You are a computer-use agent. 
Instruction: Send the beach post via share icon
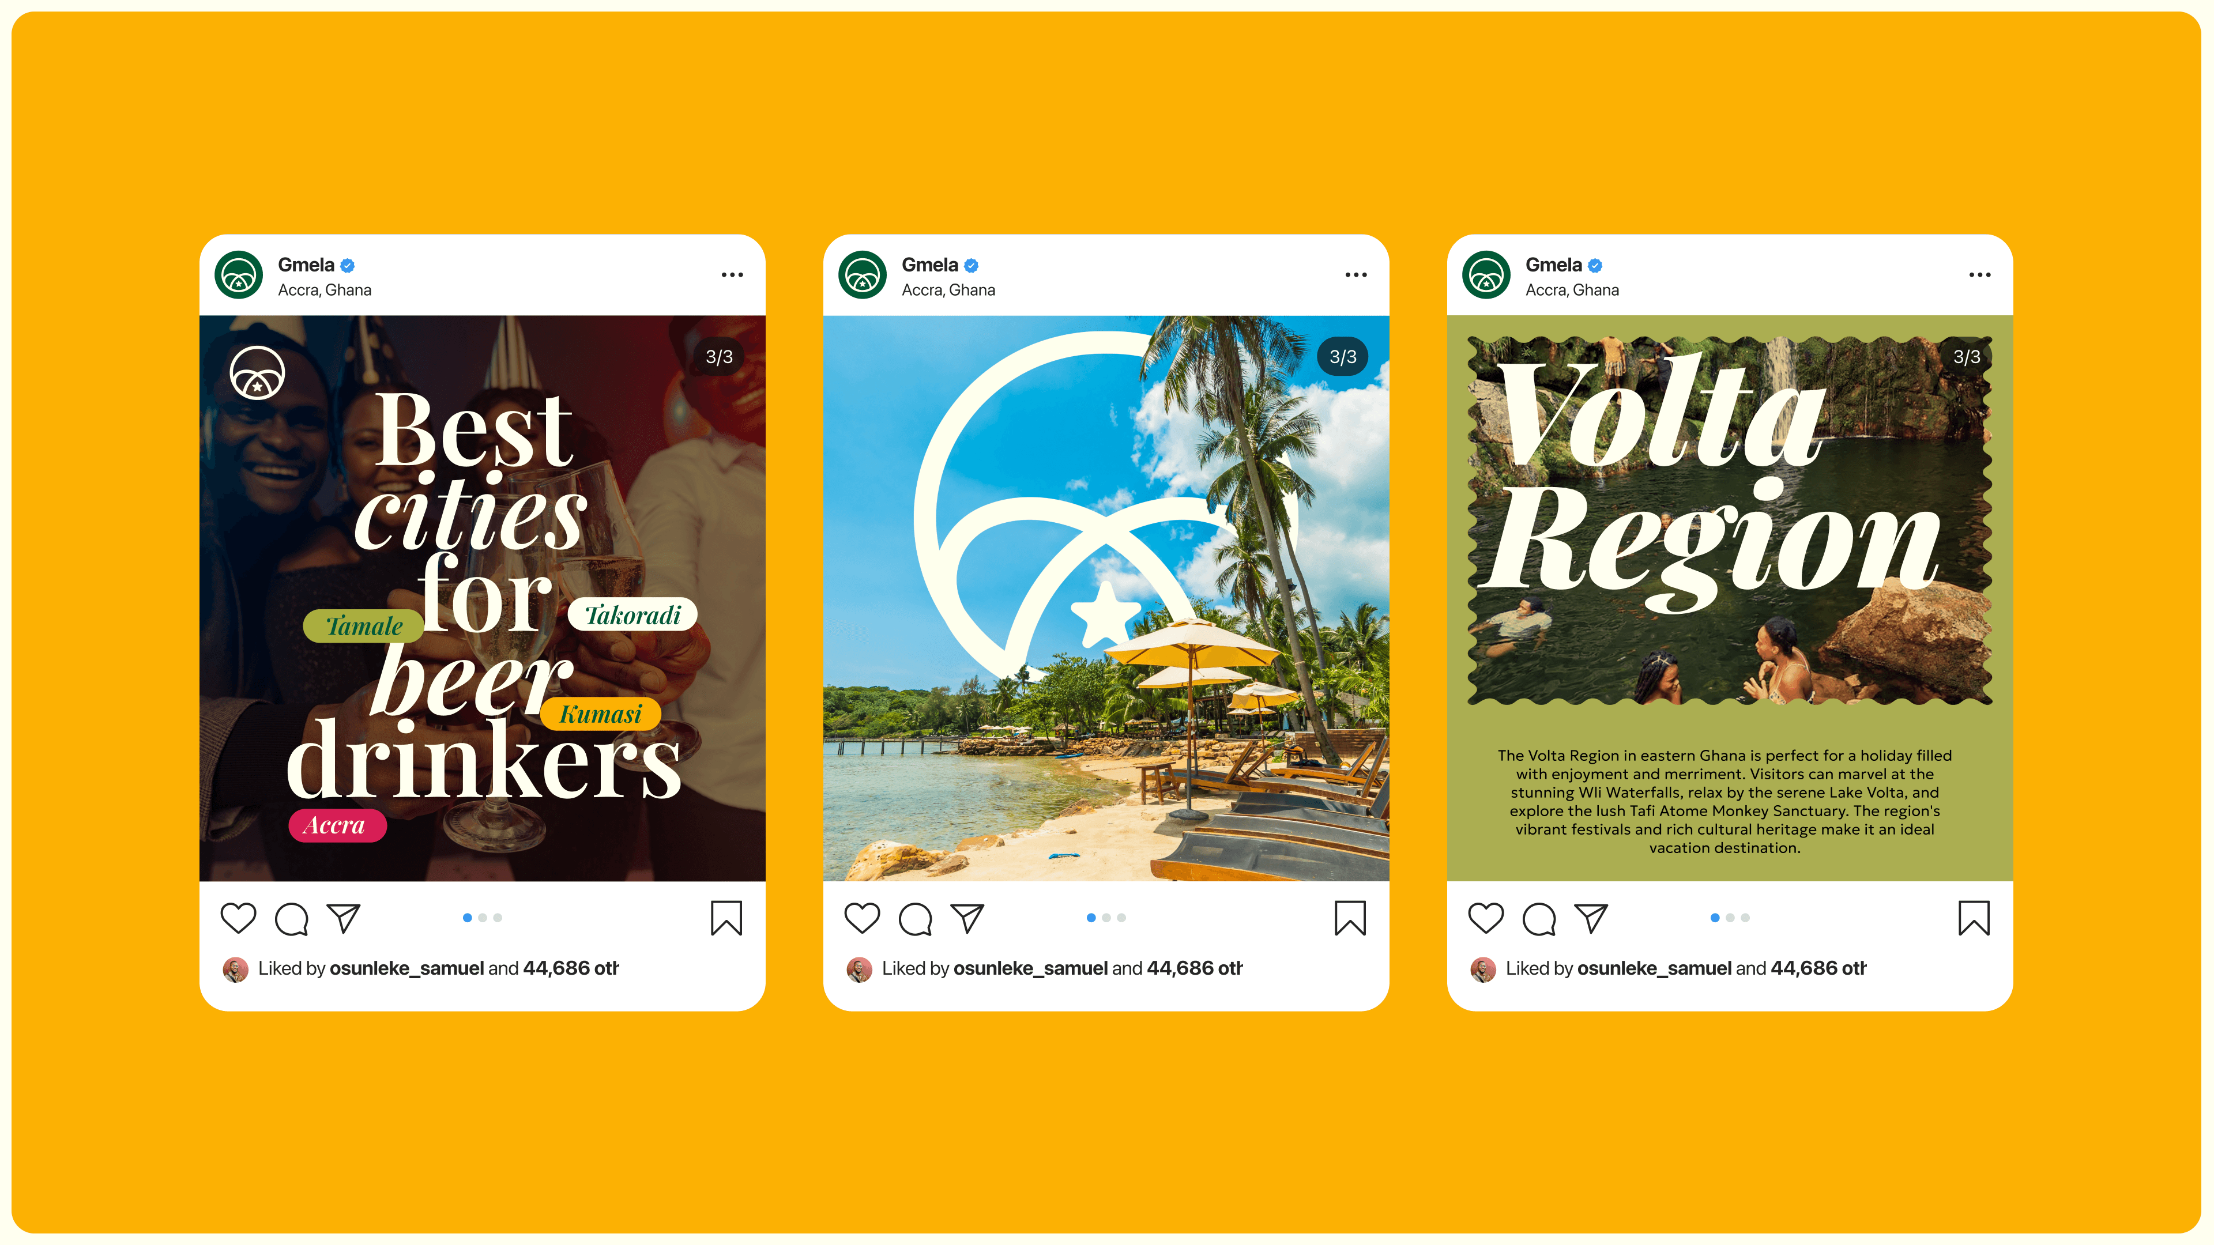[x=967, y=919]
